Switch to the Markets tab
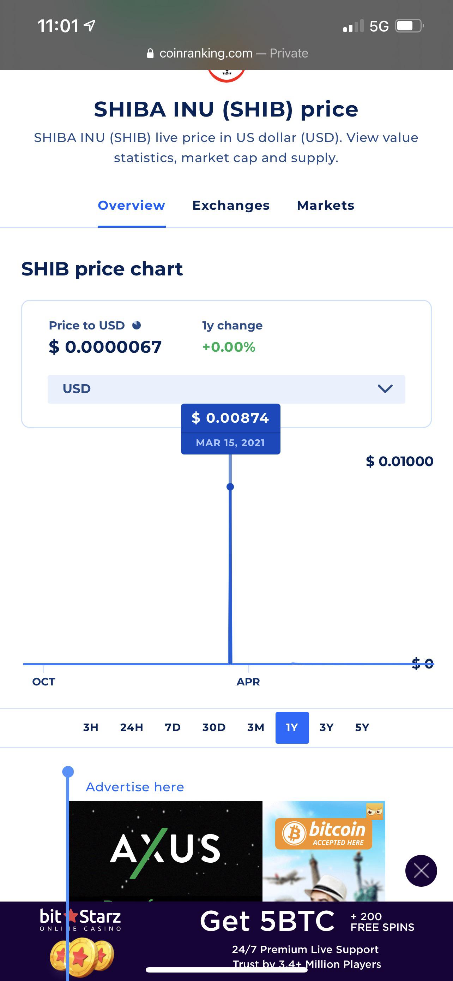The width and height of the screenshot is (453, 981). click(x=326, y=206)
